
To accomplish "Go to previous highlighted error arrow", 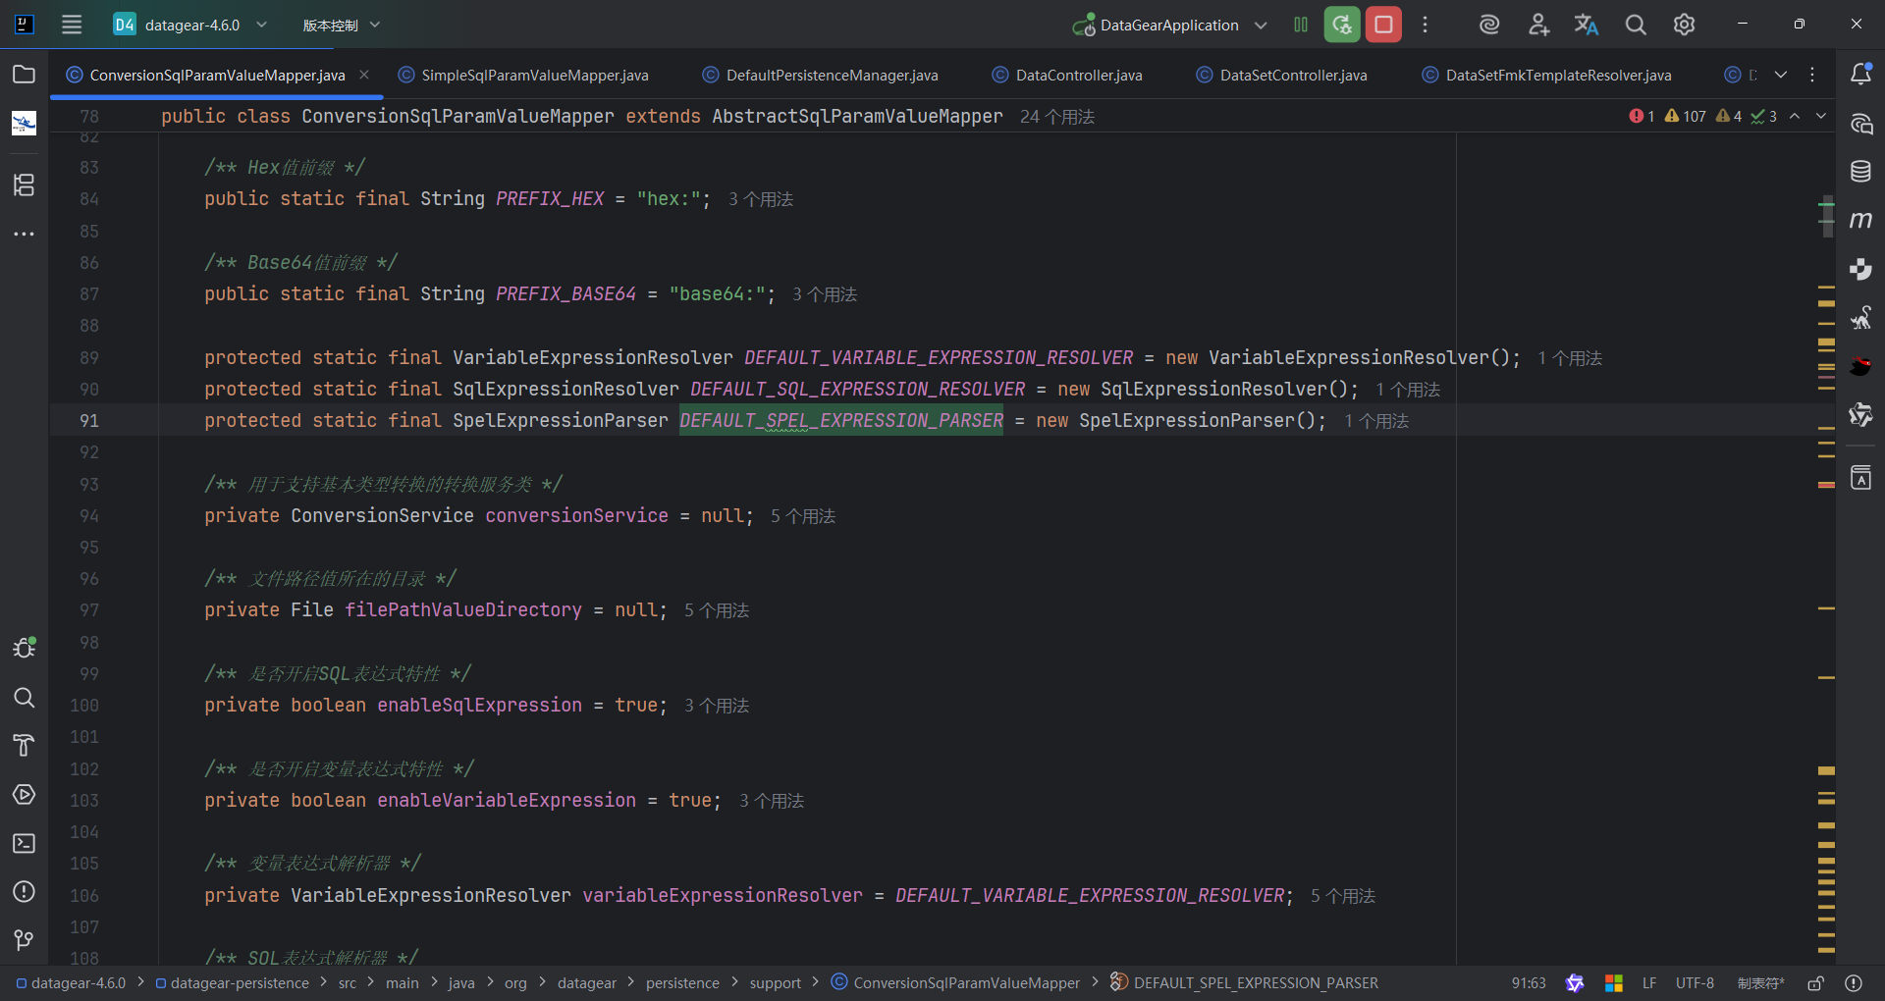I will [x=1795, y=116].
